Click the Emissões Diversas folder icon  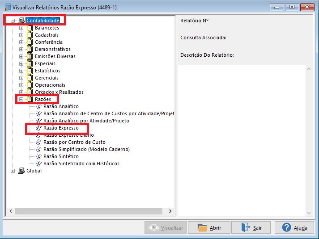tap(30, 56)
